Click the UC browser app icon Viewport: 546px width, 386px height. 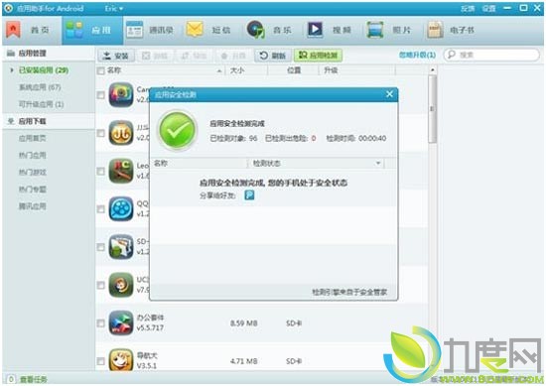pyautogui.click(x=121, y=285)
